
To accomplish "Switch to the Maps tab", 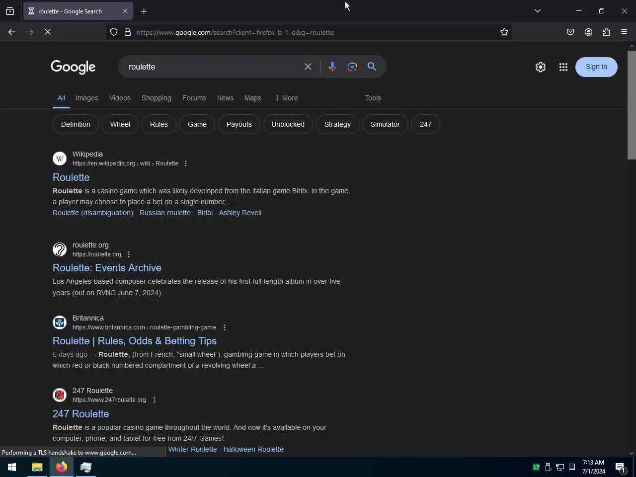I will point(252,98).
